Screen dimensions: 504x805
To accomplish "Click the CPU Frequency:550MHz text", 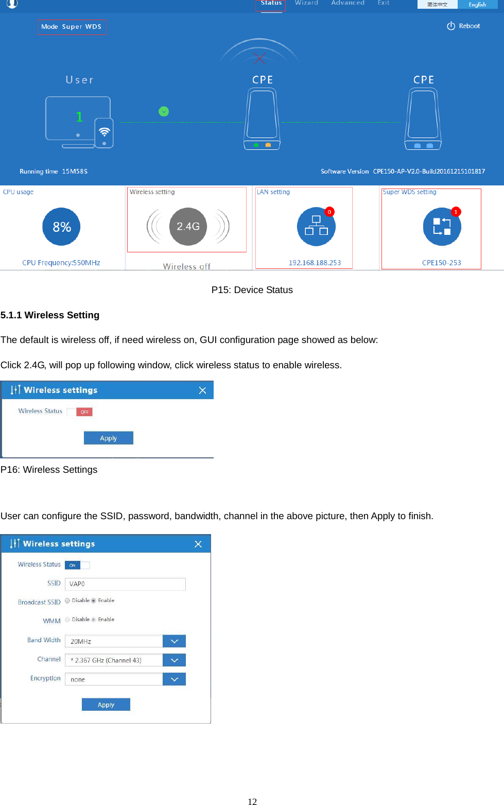I will 61,263.
